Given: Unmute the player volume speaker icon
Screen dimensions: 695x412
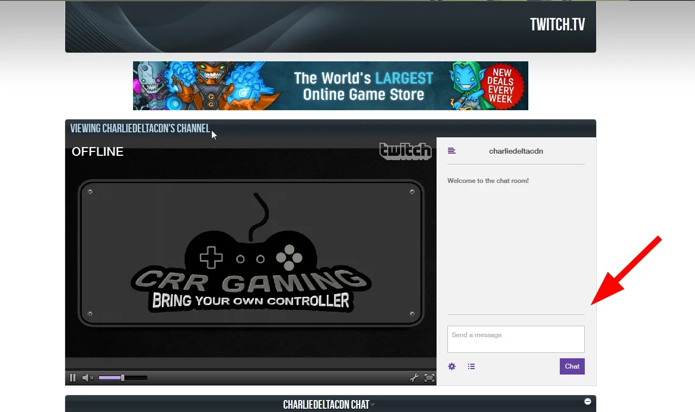Looking at the screenshot, I should click(x=87, y=378).
